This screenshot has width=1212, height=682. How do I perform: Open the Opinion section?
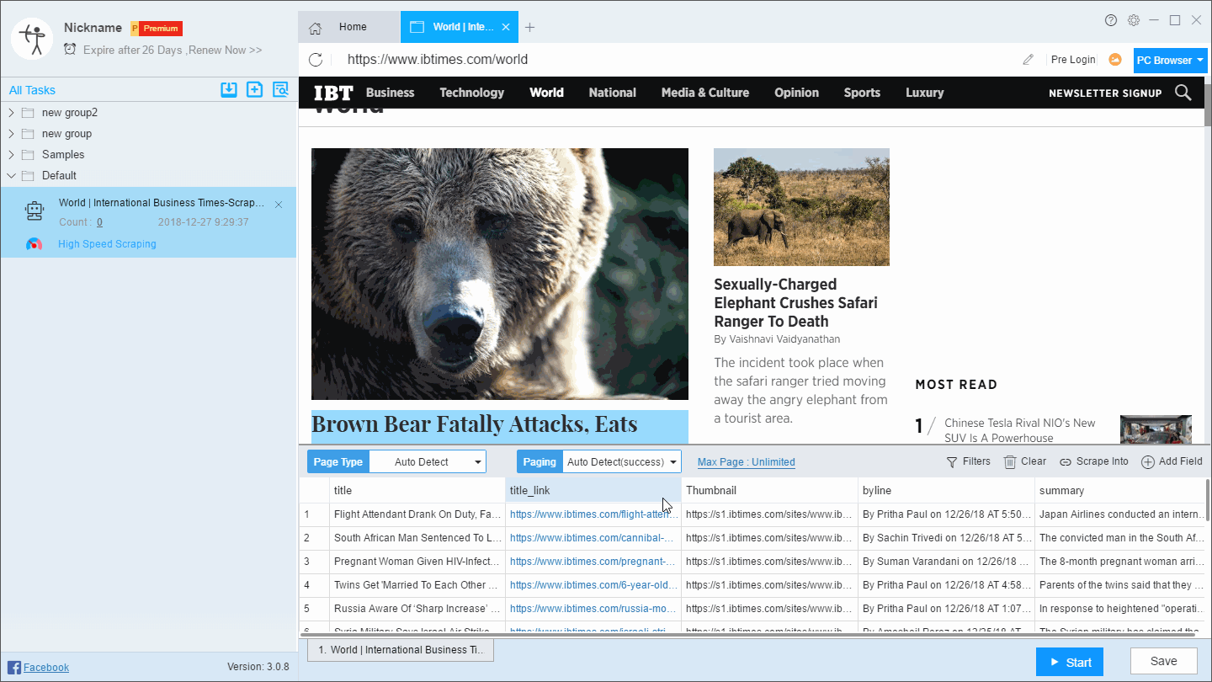click(796, 93)
